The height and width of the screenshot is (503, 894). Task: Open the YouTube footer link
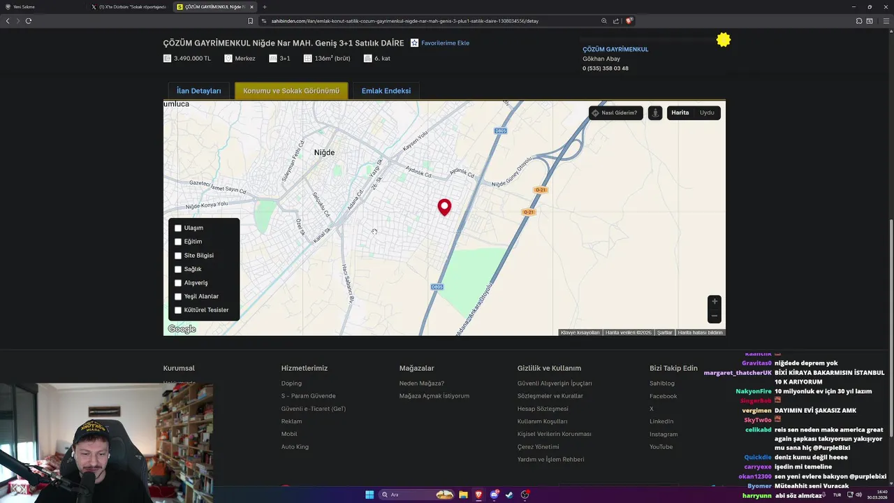tap(661, 447)
